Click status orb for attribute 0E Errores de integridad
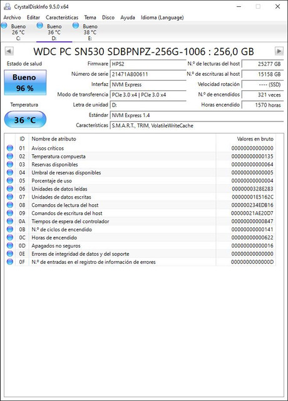Screen dimensions: 288x401 coord(10,253)
